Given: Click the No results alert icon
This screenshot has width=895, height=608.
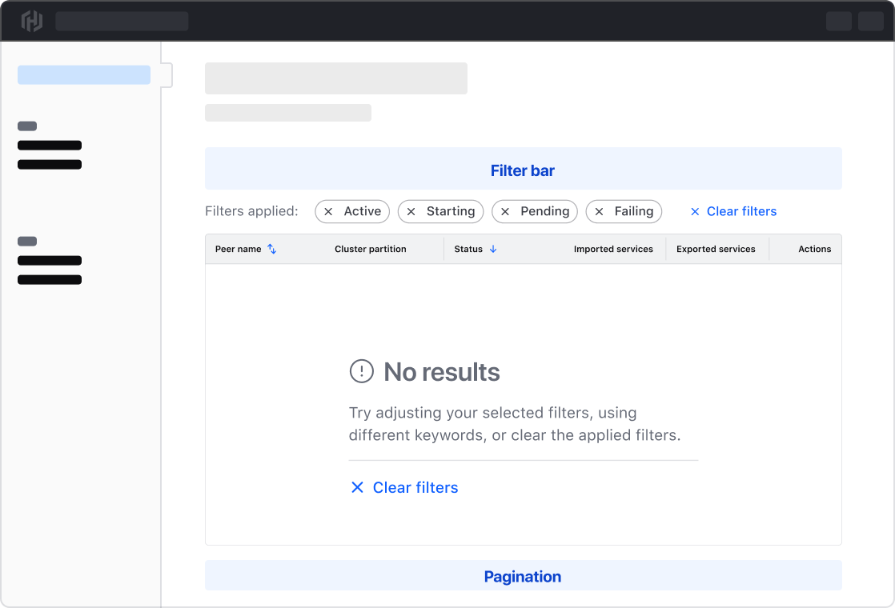Looking at the screenshot, I should (x=362, y=371).
